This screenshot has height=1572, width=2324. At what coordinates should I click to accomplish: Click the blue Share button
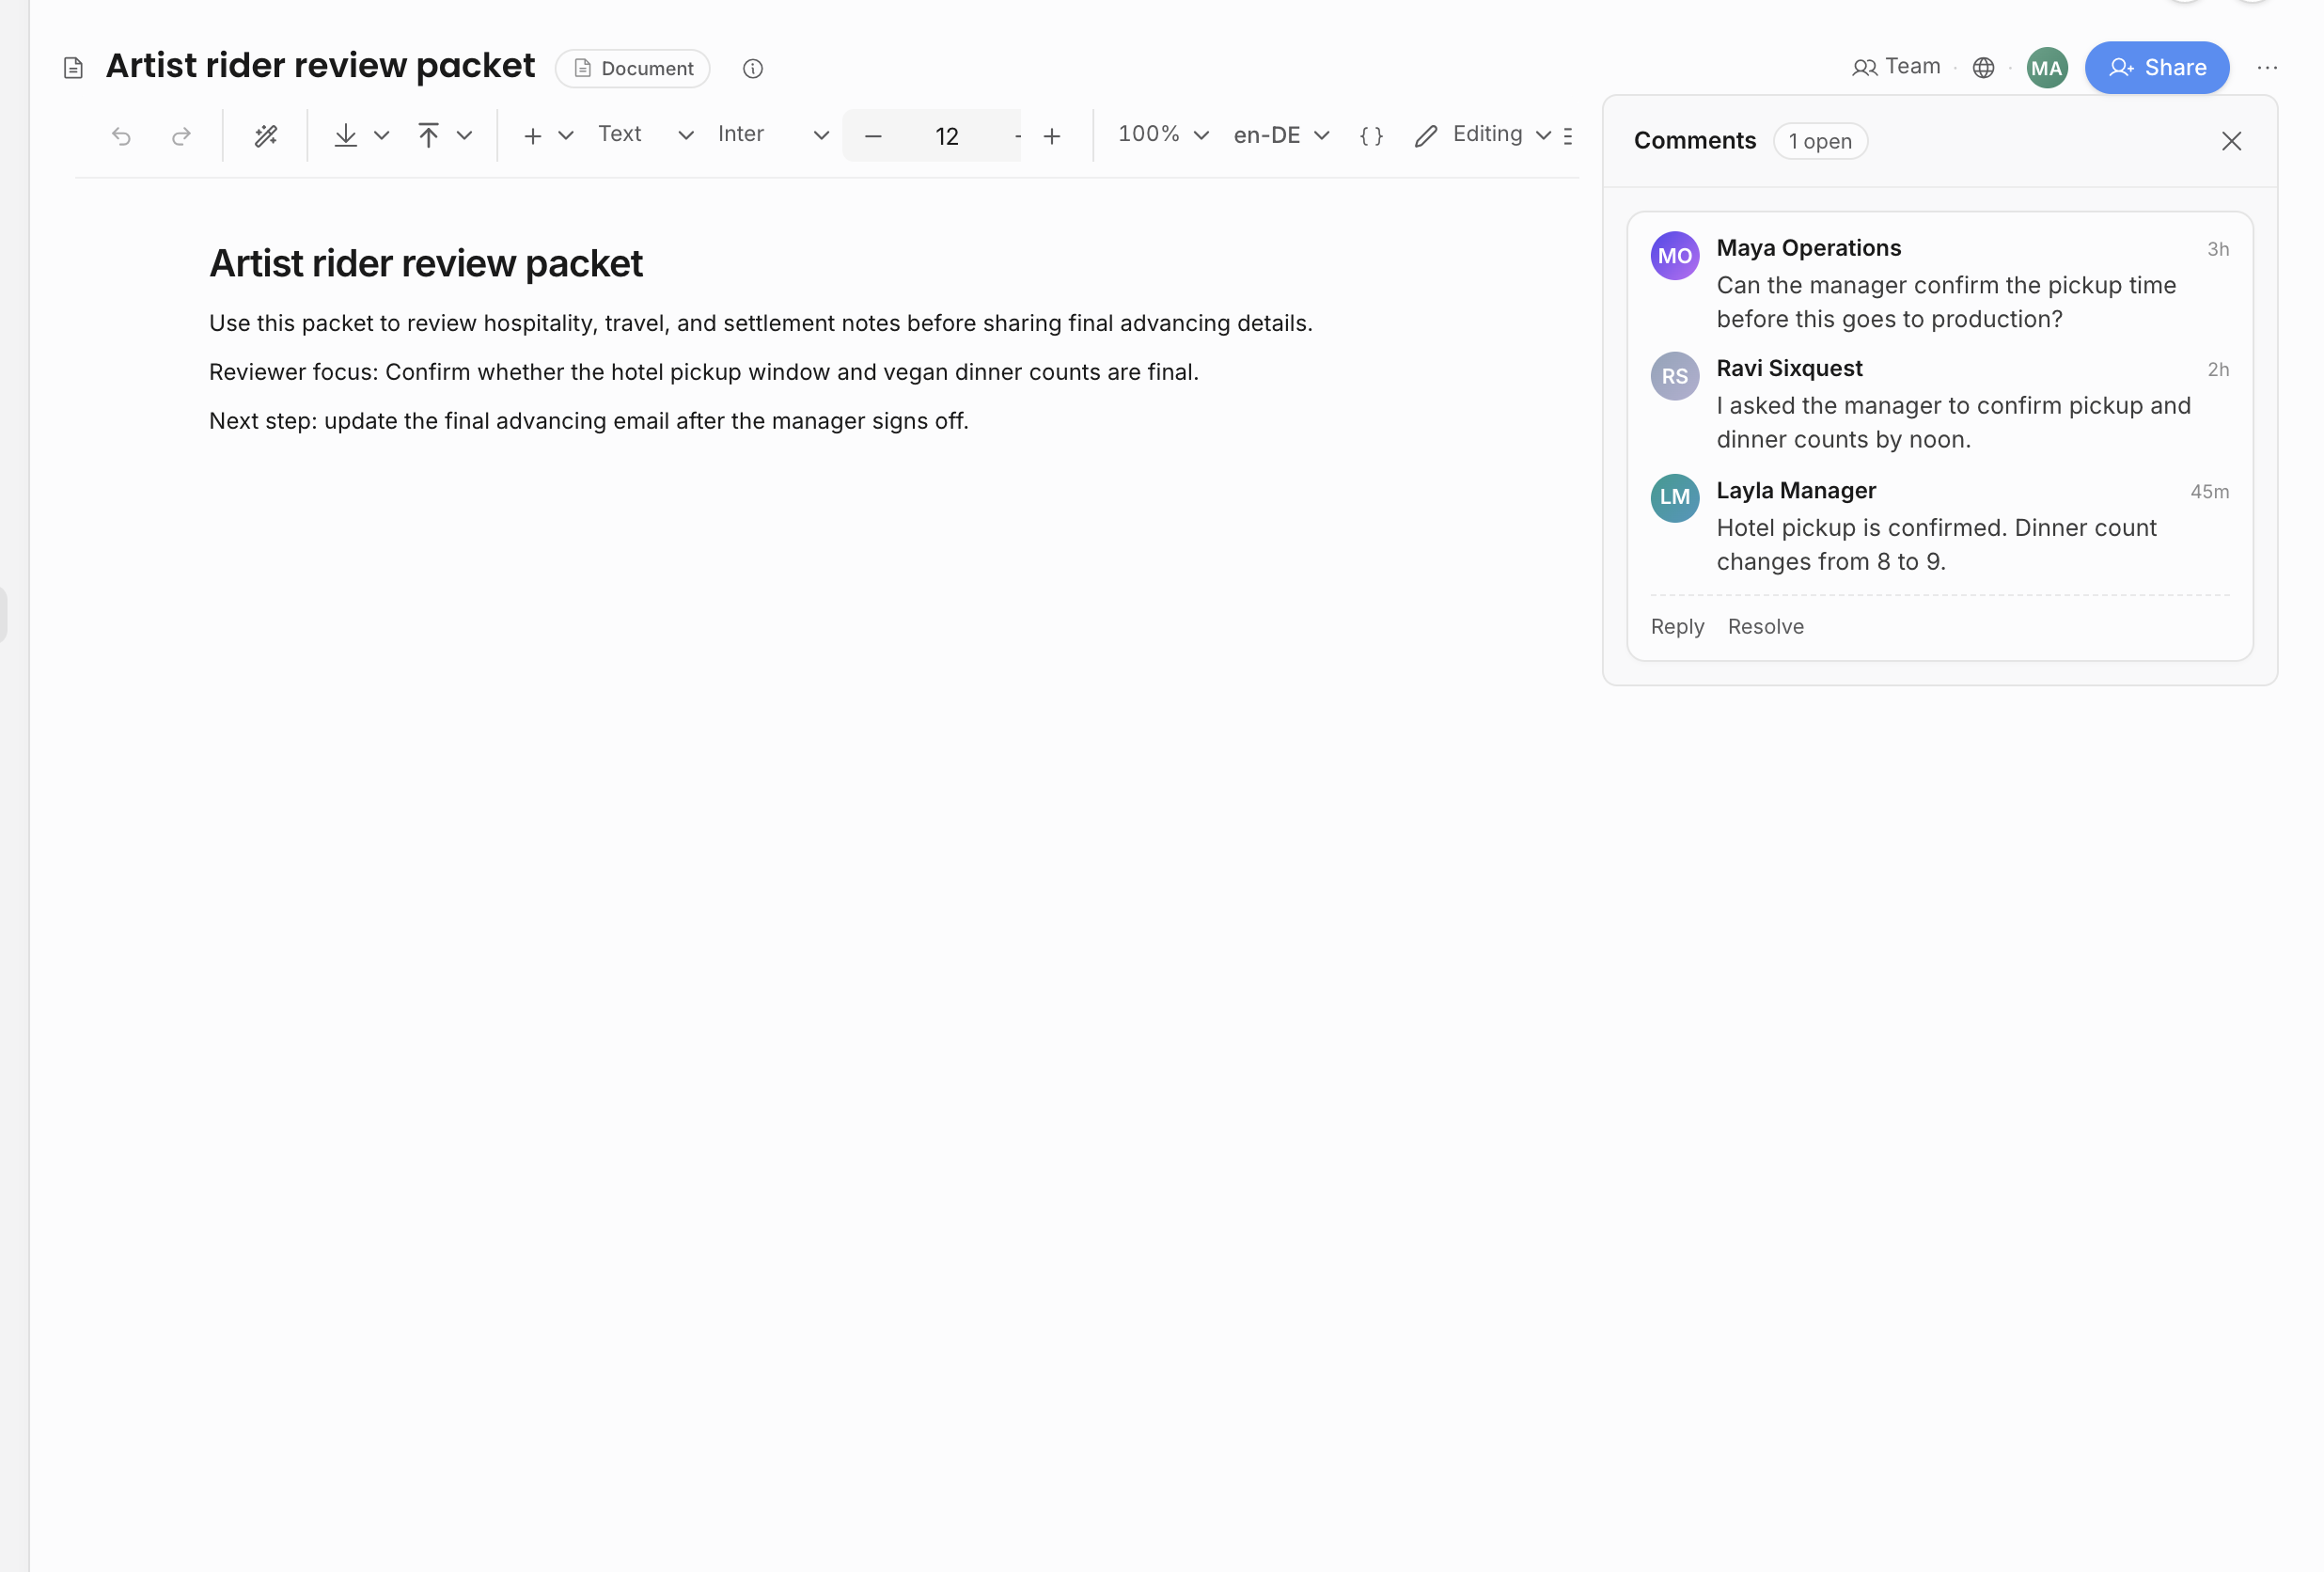[2157, 67]
